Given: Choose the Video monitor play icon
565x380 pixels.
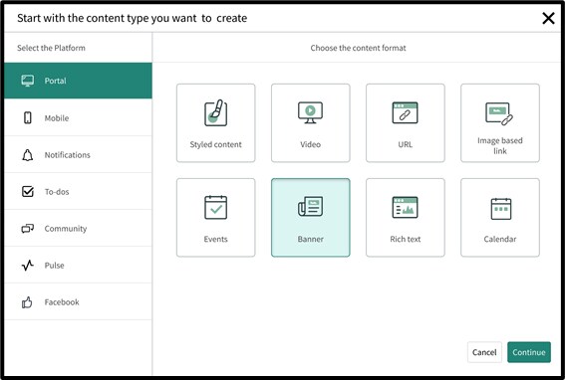Looking at the screenshot, I should (310, 112).
